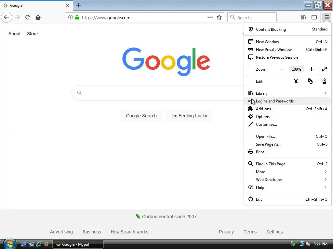Open the Advertising footer link
Screen dimensions: 333x249
coord(61,232)
